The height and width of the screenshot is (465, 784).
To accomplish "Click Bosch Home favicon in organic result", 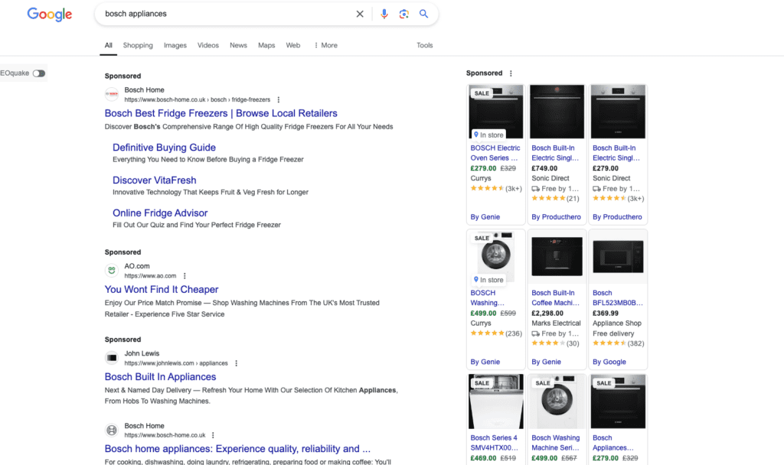I will click(112, 430).
